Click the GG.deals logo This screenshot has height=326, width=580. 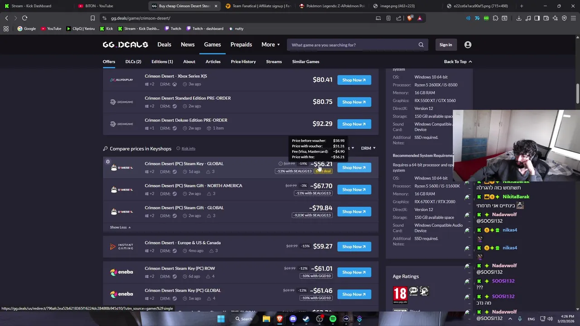pos(125,45)
